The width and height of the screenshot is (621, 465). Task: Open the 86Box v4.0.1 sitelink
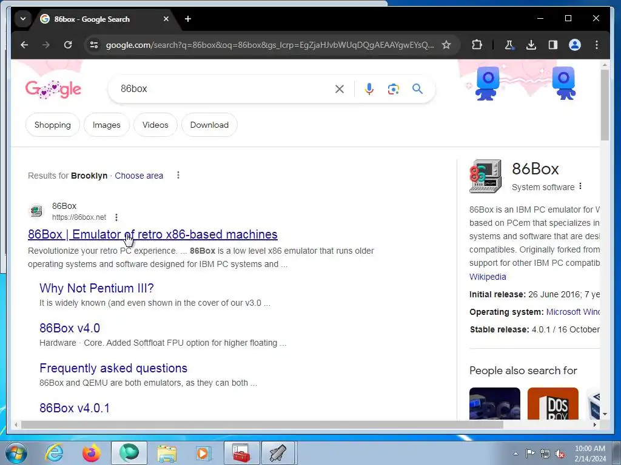[75, 408]
